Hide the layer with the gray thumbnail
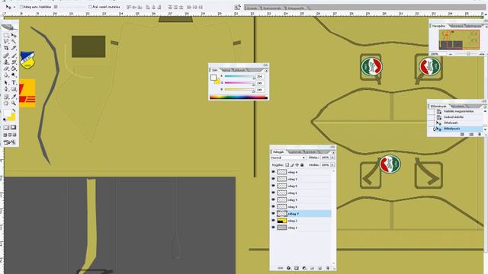 273,228
